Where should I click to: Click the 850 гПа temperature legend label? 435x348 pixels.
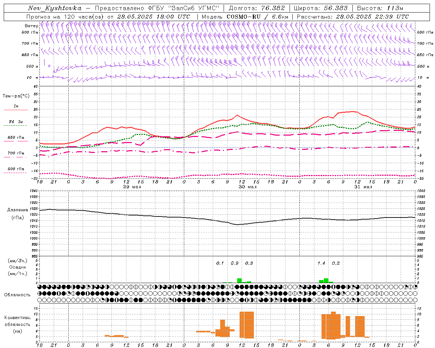16,138
